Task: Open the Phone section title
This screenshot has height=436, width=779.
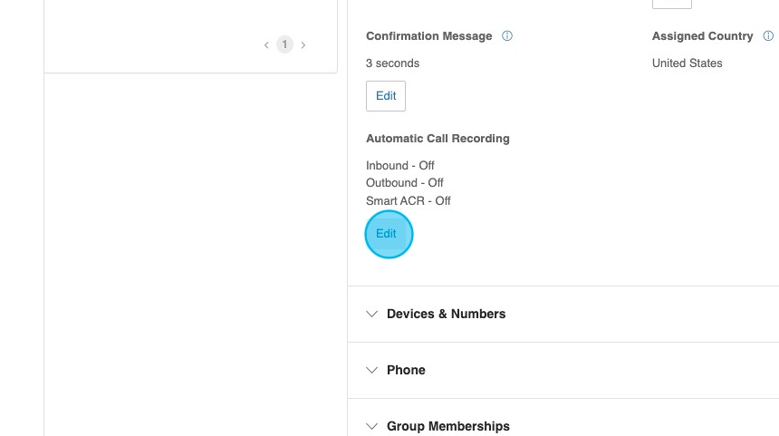Action: [x=406, y=371]
